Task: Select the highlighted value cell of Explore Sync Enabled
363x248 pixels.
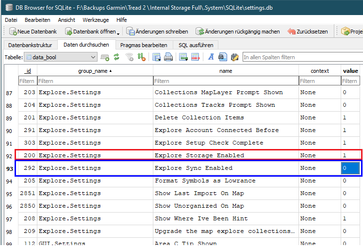Action: point(350,168)
